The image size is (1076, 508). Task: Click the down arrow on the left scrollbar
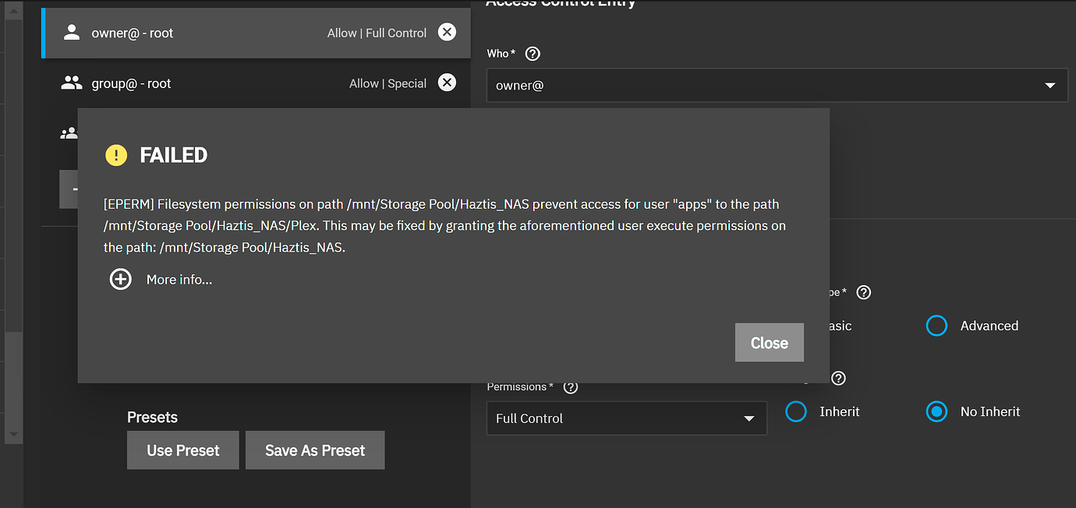click(x=12, y=435)
